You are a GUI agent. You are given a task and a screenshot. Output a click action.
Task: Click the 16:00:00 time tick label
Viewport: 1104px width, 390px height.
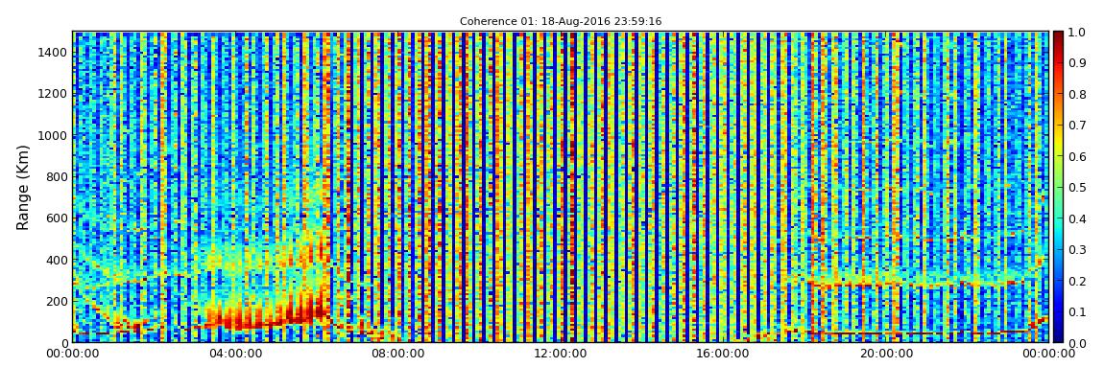click(723, 354)
